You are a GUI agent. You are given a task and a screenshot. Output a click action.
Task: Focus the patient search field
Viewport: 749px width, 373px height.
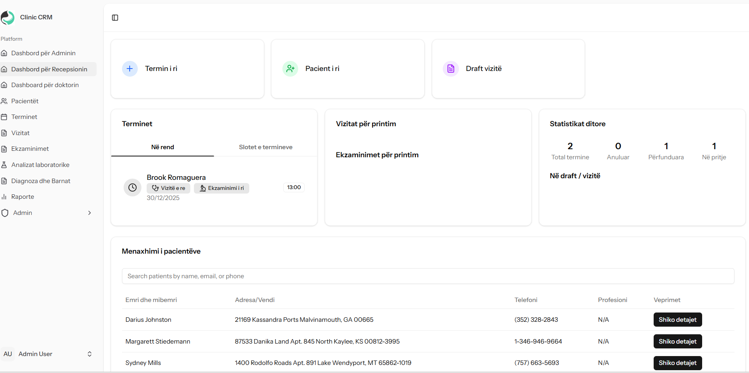(428, 276)
